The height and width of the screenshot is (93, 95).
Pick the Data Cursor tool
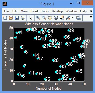pyautogui.click(x=62, y=18)
